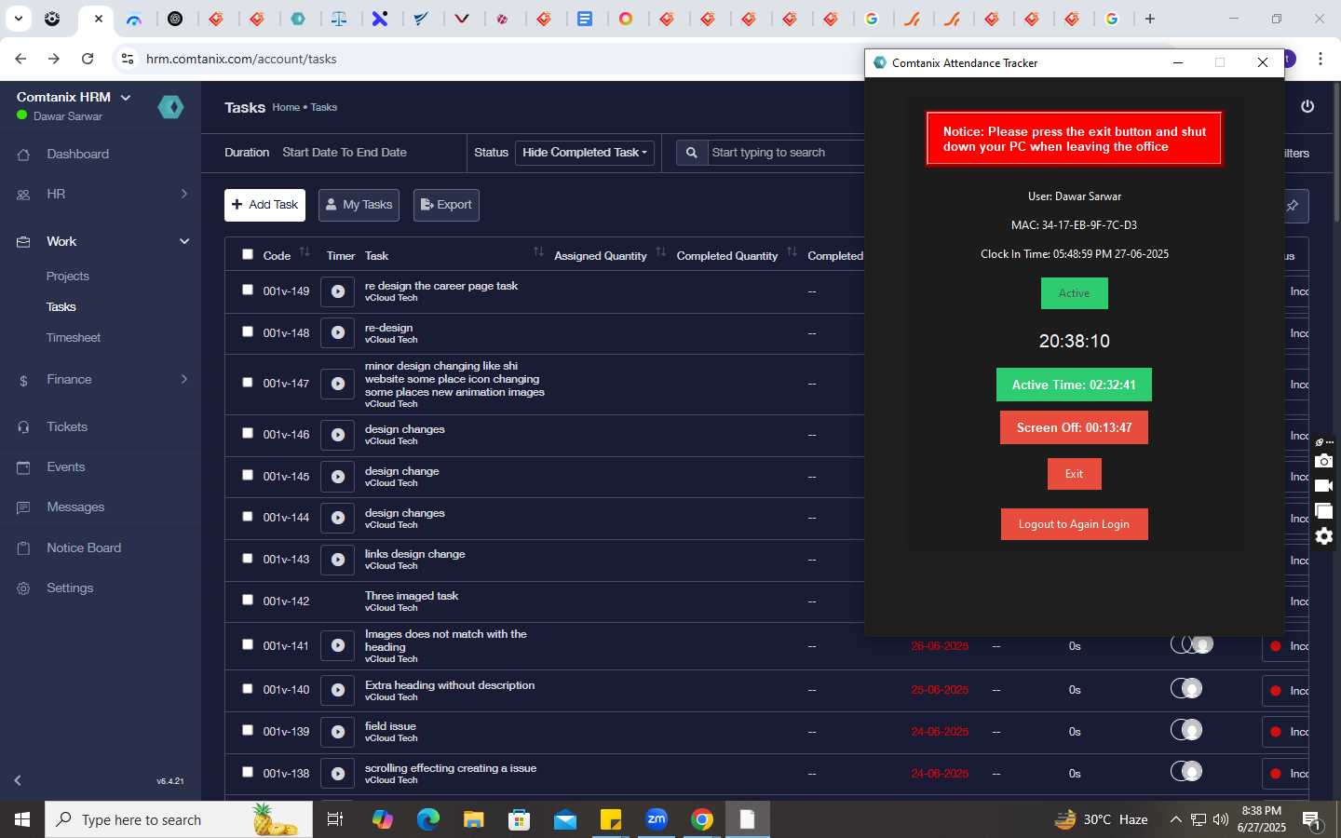Click the Comtanix hexagon logo icon
The width and height of the screenshot is (1341, 838).
coord(170,107)
